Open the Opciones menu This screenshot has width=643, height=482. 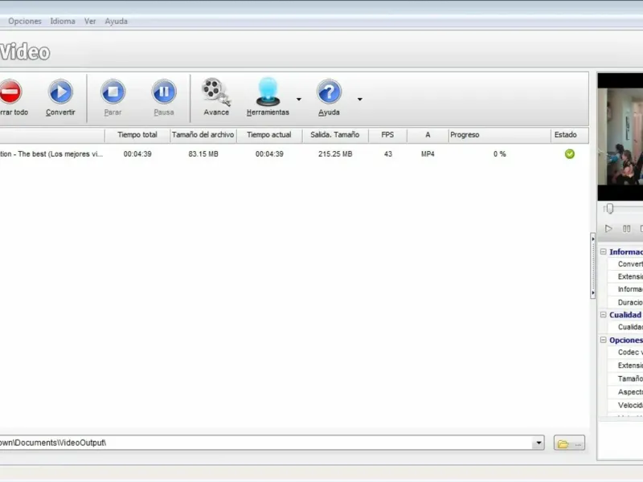click(25, 21)
